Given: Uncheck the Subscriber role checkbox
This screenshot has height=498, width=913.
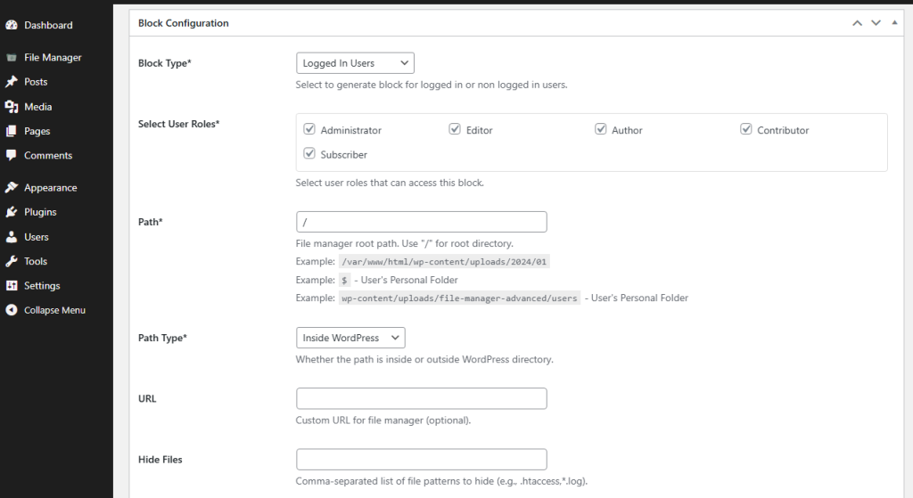Looking at the screenshot, I should click(x=309, y=153).
